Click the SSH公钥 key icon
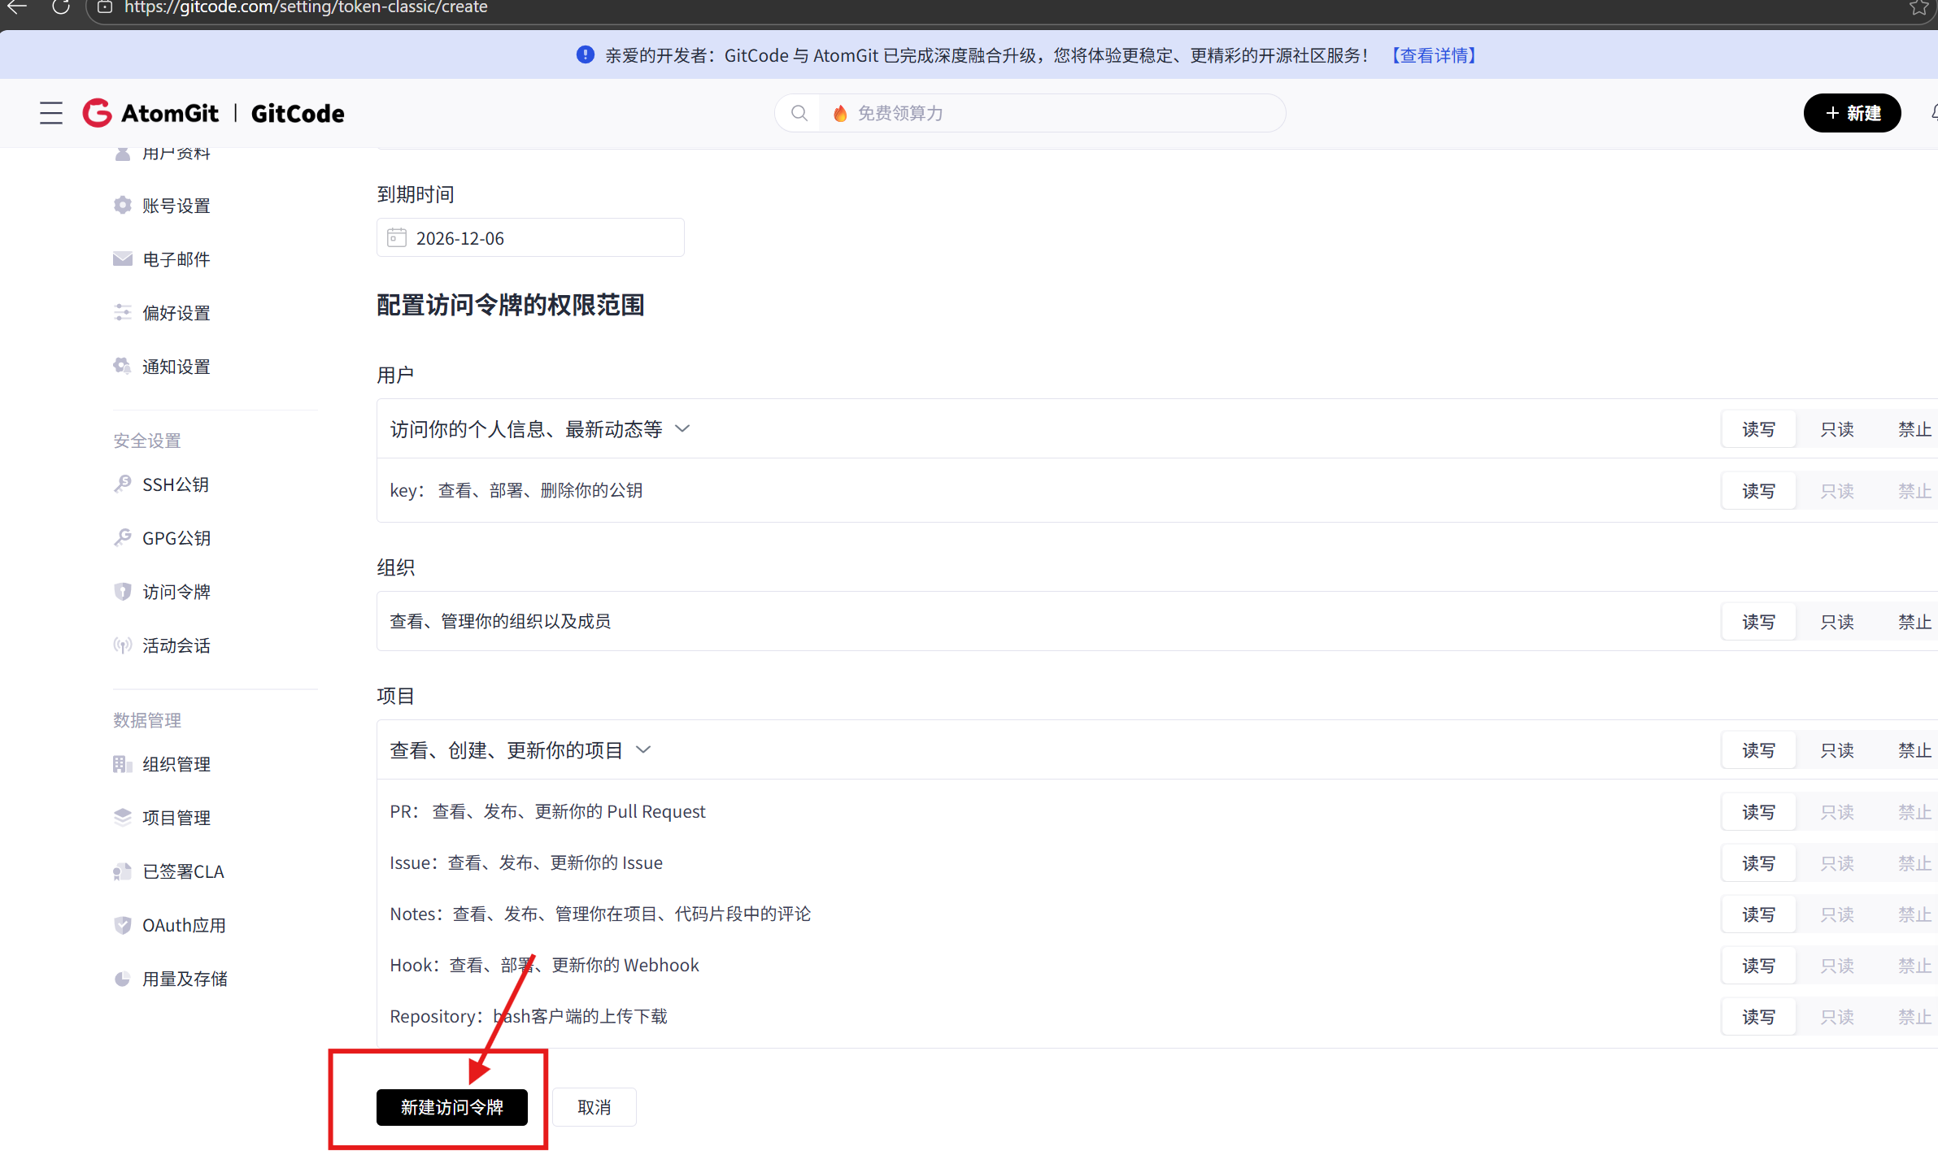Screen dimensions: 1938x1151 [x=123, y=484]
